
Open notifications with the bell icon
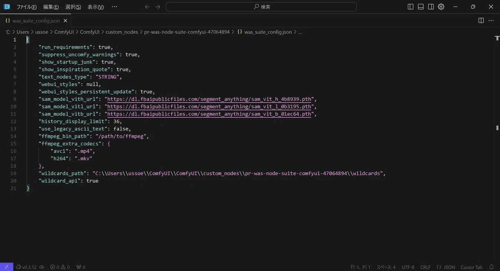point(492,267)
